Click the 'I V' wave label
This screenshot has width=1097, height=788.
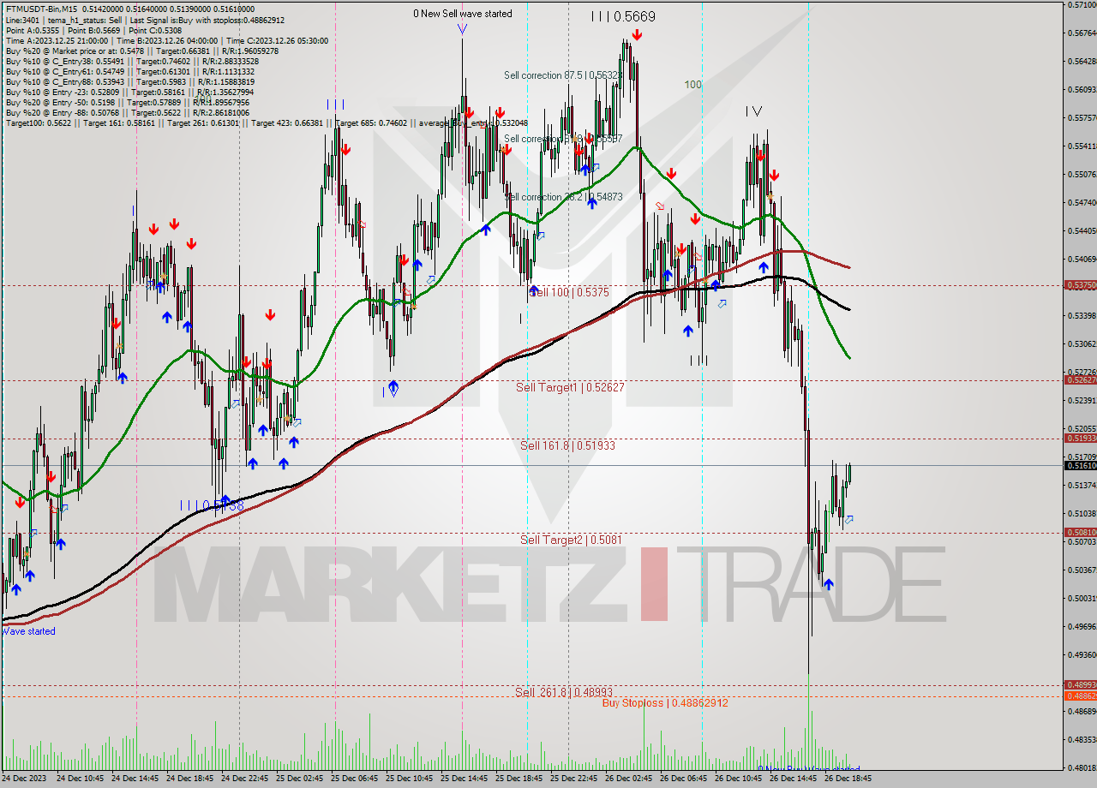[x=753, y=111]
